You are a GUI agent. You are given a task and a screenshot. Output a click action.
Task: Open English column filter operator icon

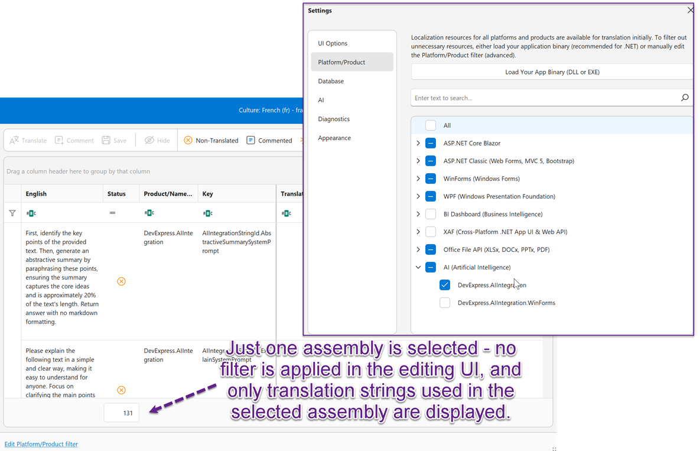point(31,213)
